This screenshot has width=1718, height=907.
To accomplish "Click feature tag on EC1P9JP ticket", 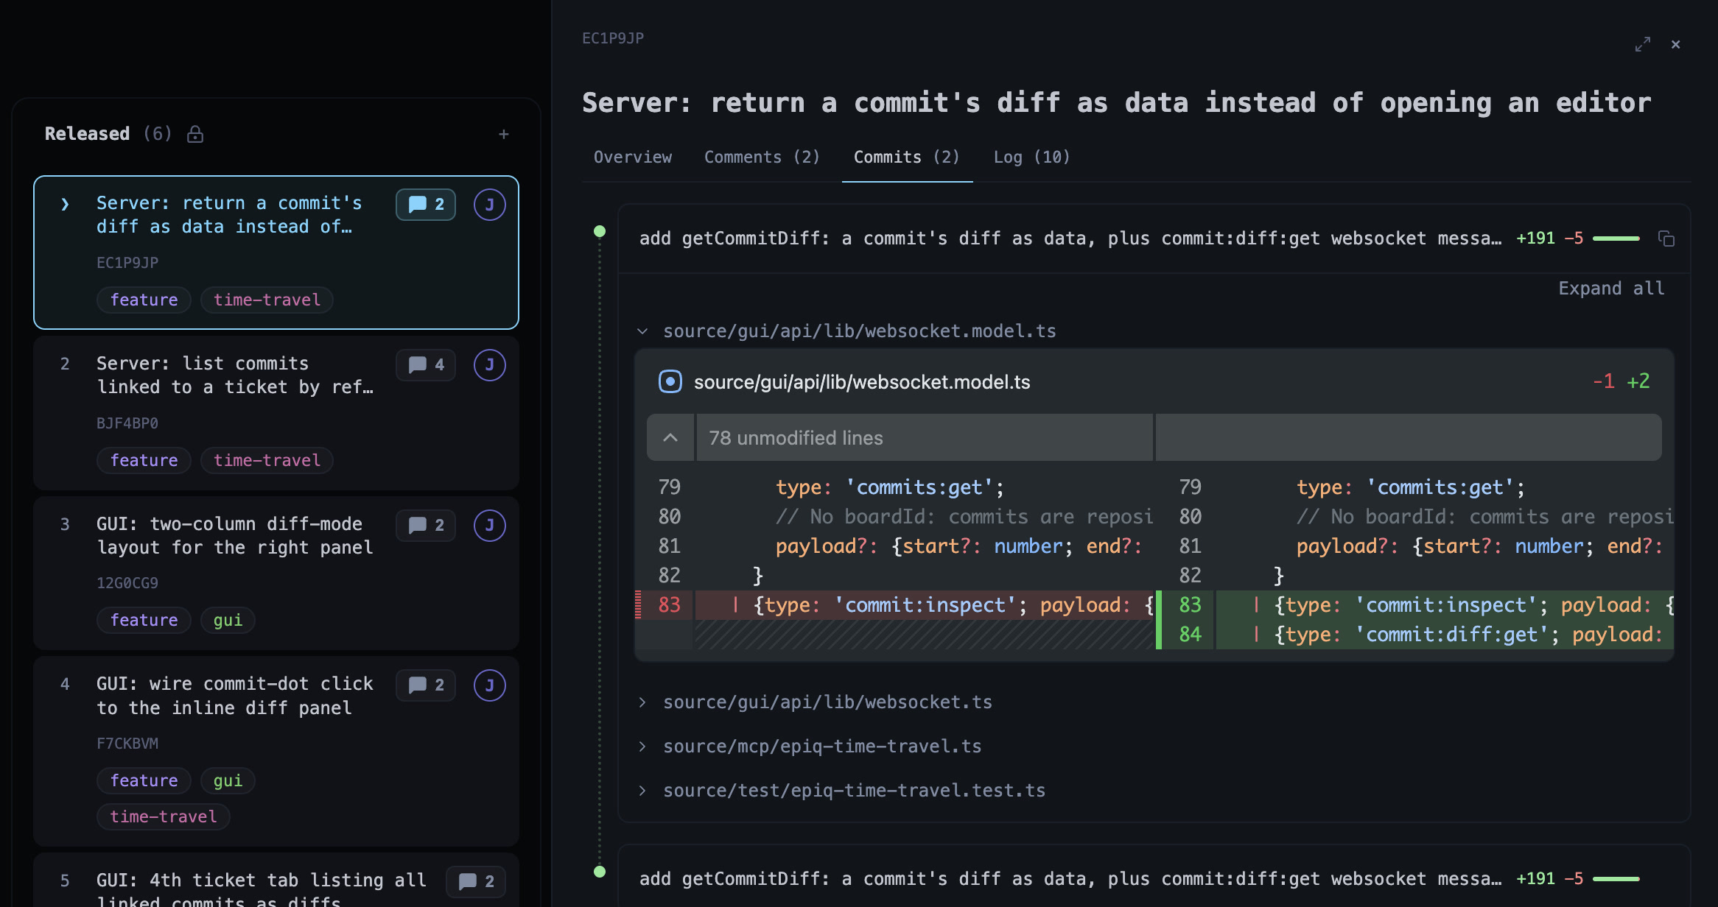I will (x=144, y=300).
